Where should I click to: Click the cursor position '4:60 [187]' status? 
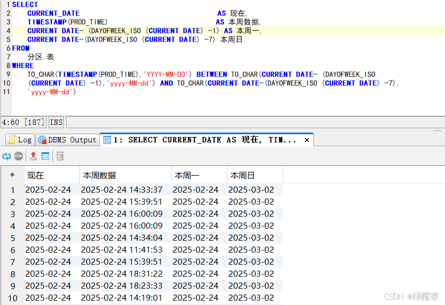pos(23,122)
